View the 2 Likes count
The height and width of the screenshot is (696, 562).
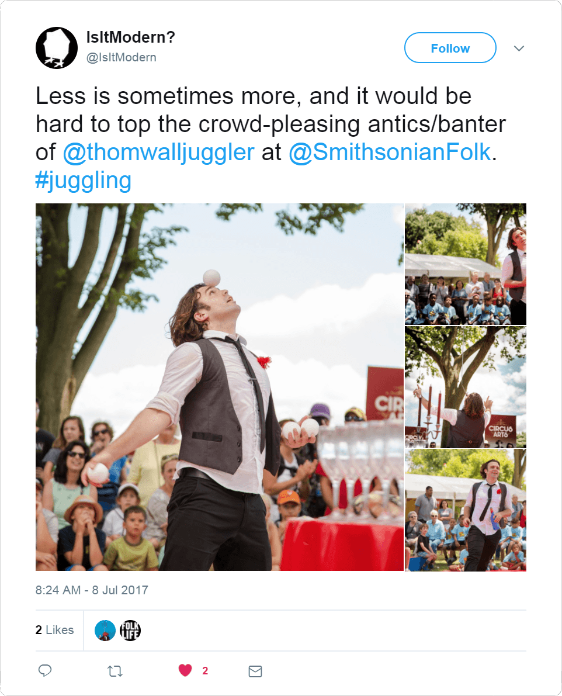(54, 630)
